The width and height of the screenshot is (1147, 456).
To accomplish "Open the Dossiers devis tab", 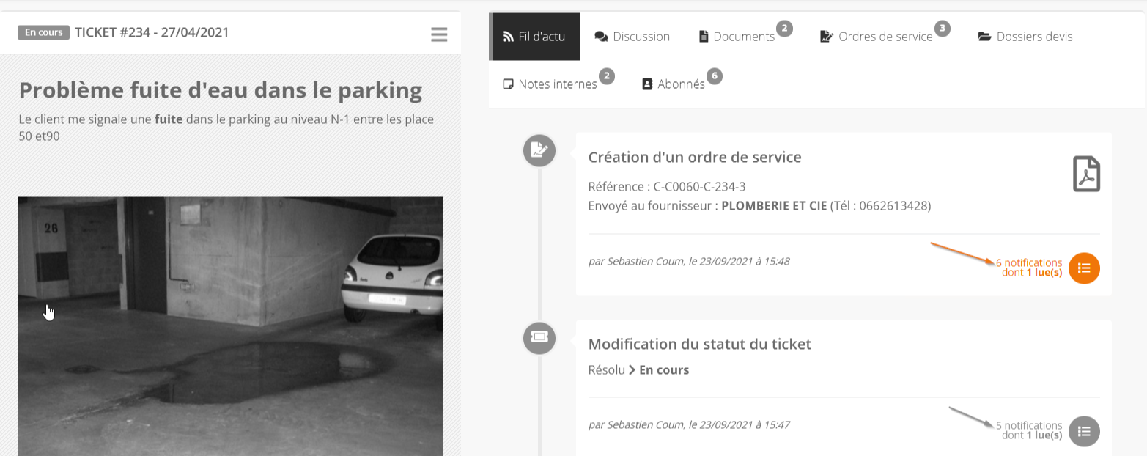I will point(1025,37).
